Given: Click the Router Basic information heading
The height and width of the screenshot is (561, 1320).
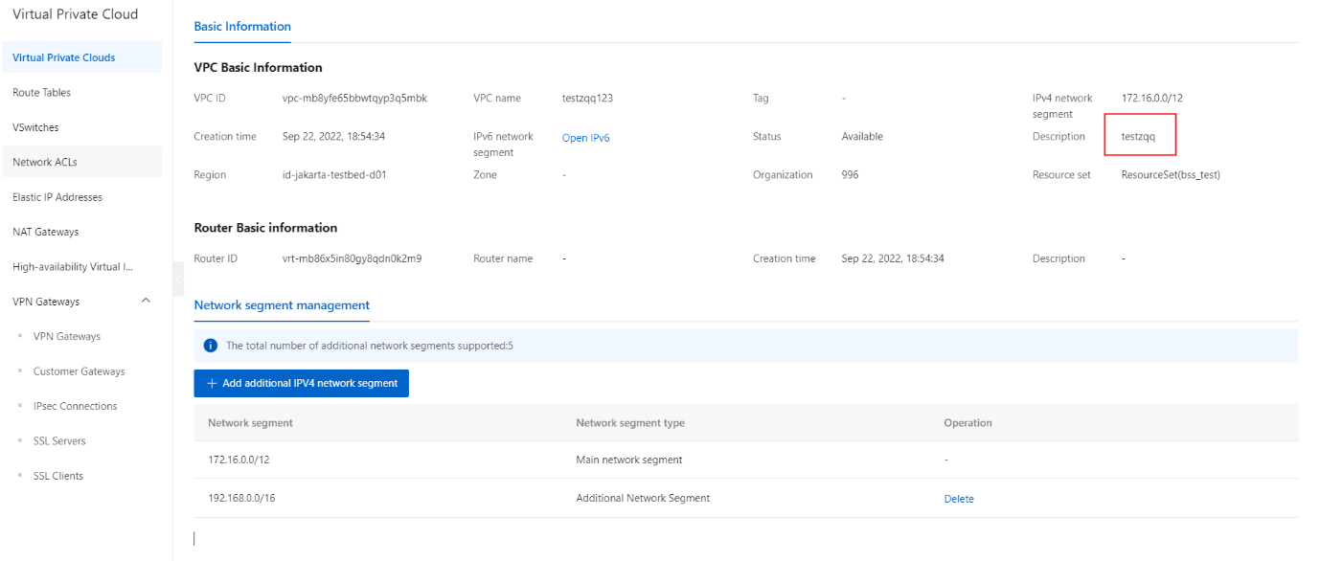Looking at the screenshot, I should tap(266, 228).
